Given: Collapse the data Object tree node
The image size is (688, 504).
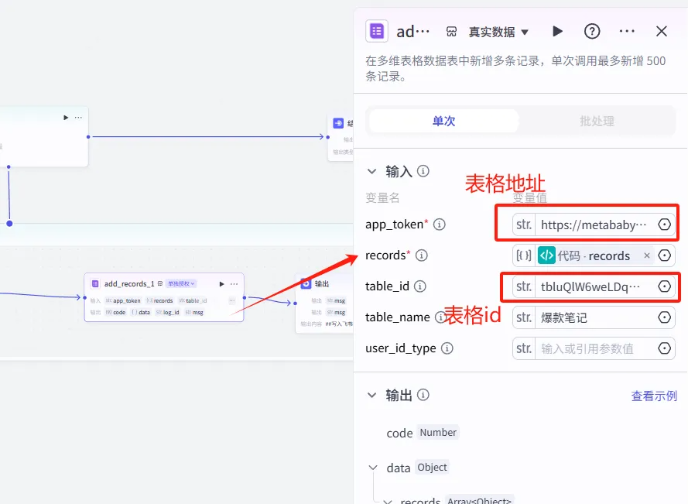Looking at the screenshot, I should pos(373,468).
